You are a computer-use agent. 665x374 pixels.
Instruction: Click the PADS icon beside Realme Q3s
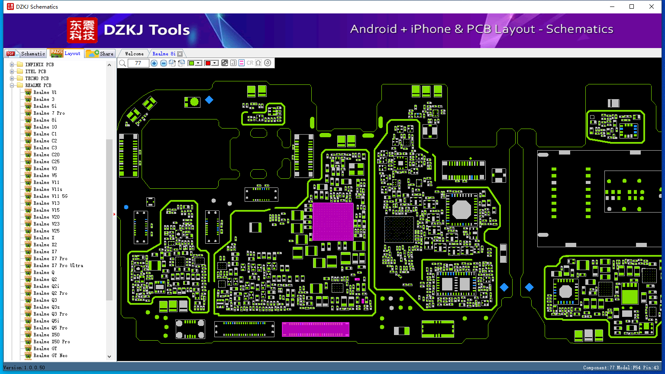pos(28,307)
